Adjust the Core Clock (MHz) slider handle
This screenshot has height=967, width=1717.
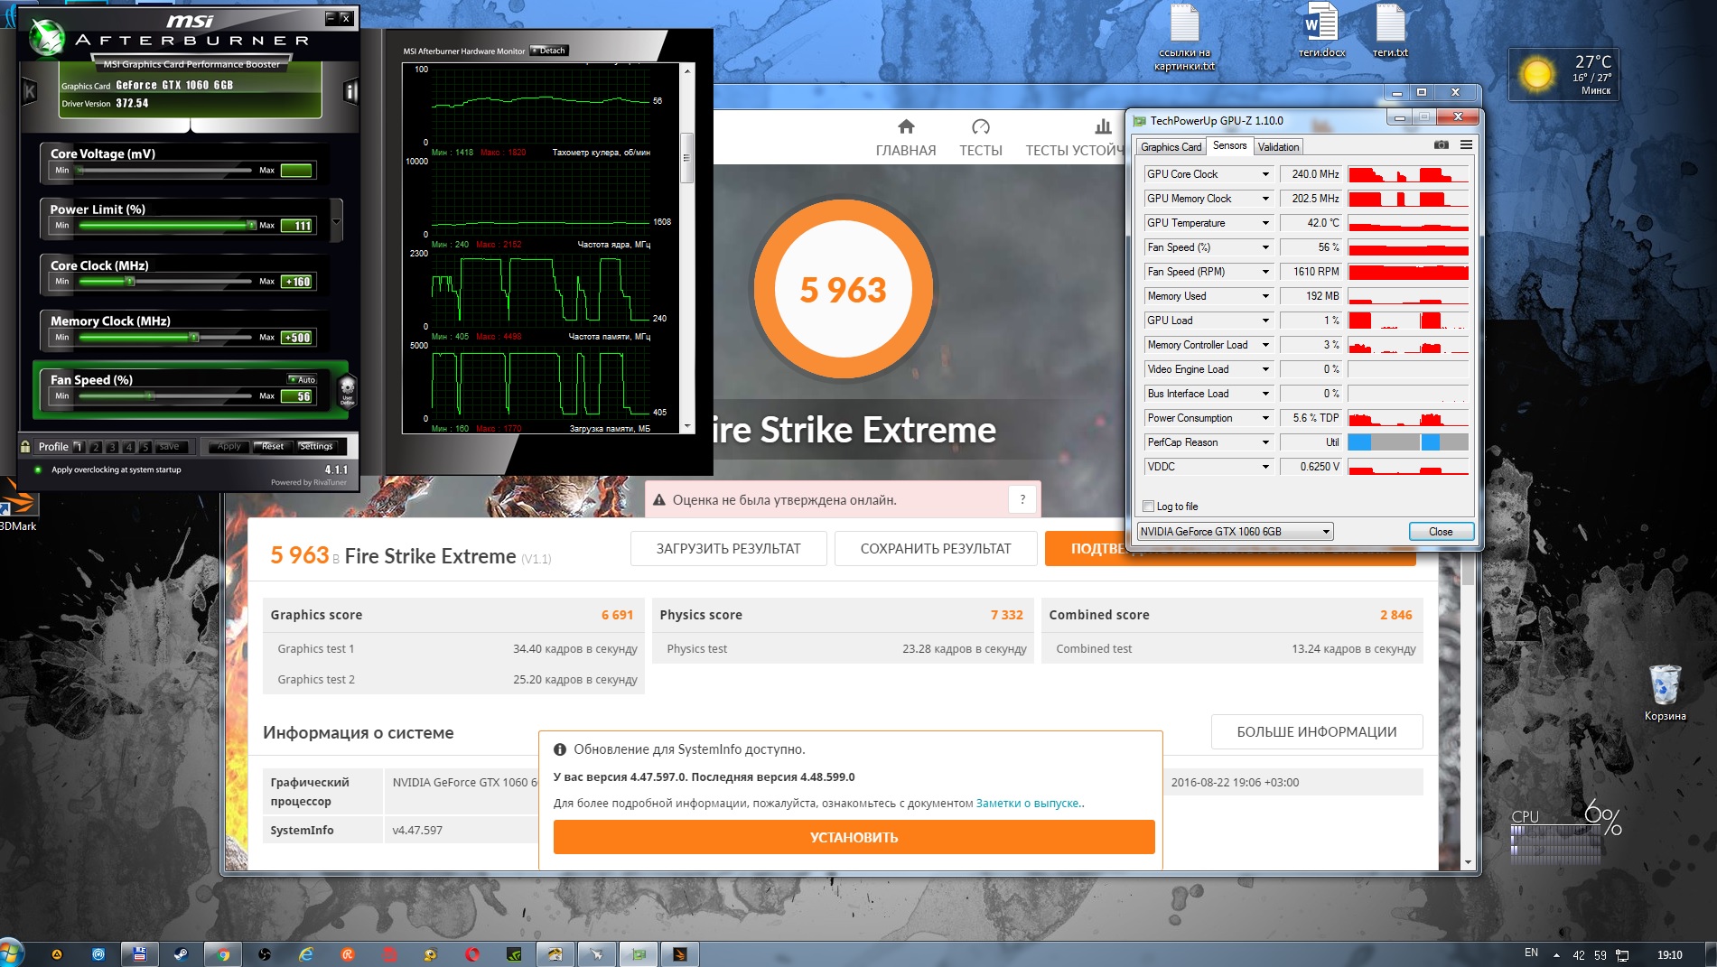129,282
